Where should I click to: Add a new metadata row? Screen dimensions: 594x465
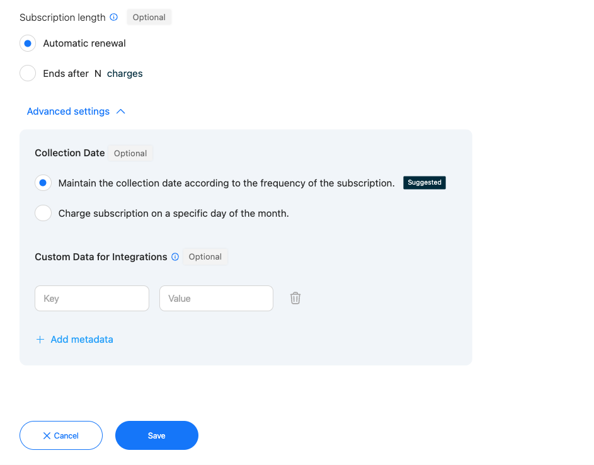81,339
